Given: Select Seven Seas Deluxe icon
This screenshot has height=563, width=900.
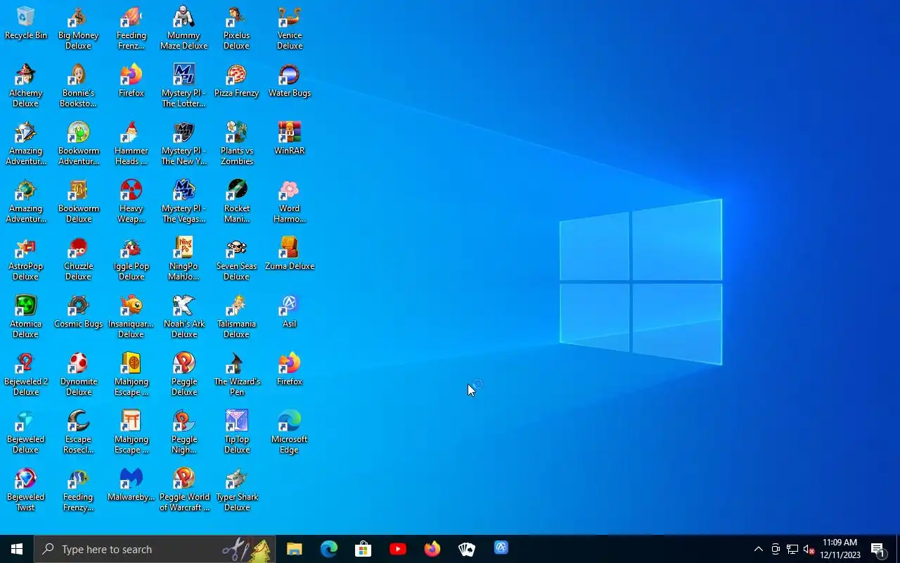Looking at the screenshot, I should click(237, 259).
